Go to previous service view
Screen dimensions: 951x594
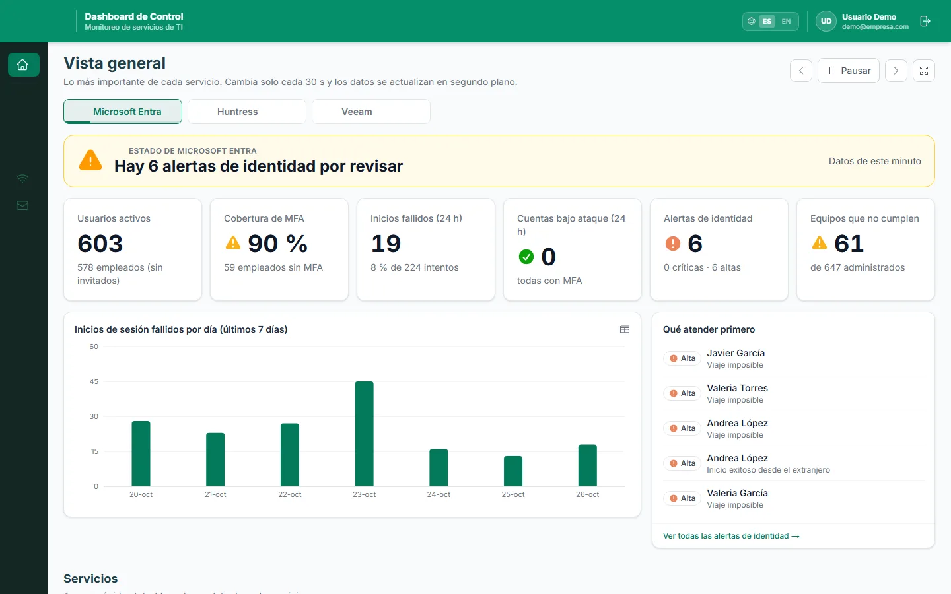click(x=801, y=71)
